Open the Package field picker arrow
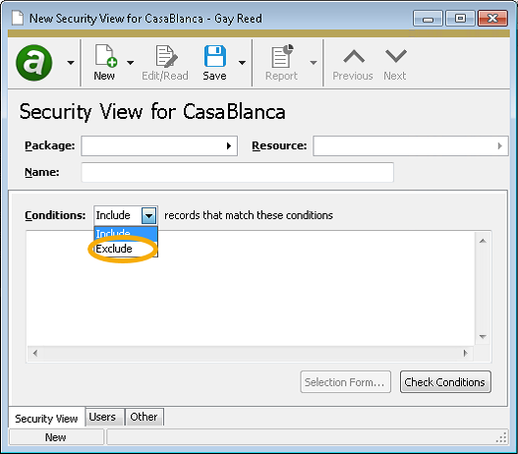This screenshot has height=454, width=518. click(x=229, y=146)
